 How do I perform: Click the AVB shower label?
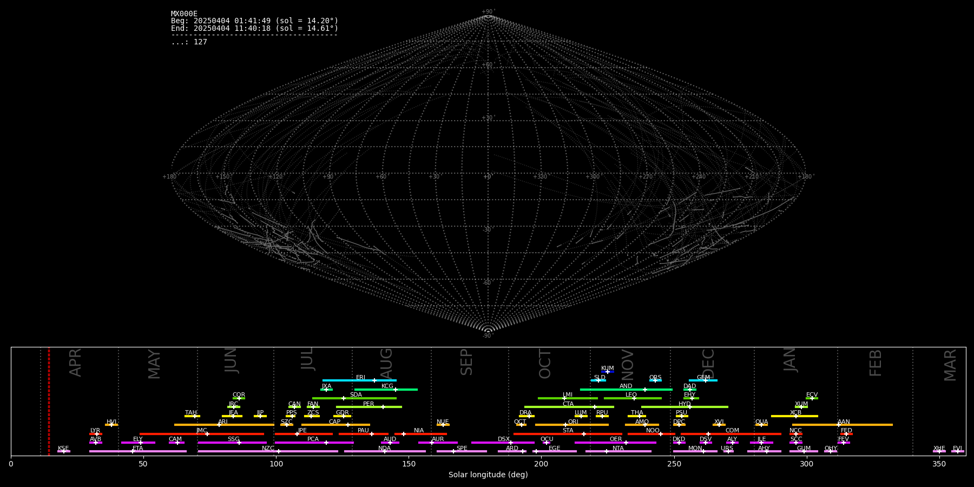point(95,439)
